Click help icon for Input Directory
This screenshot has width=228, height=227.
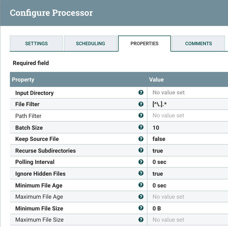(x=141, y=93)
